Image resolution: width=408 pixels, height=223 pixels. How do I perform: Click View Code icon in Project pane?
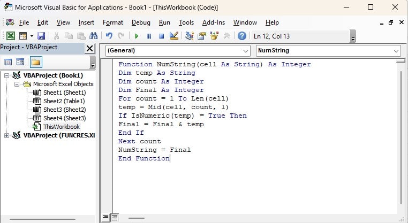(x=8, y=62)
